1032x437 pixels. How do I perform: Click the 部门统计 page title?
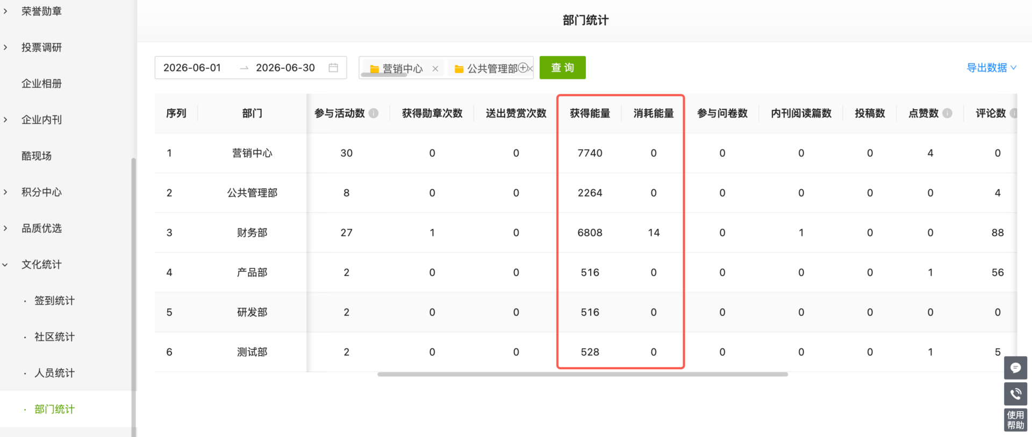[586, 20]
